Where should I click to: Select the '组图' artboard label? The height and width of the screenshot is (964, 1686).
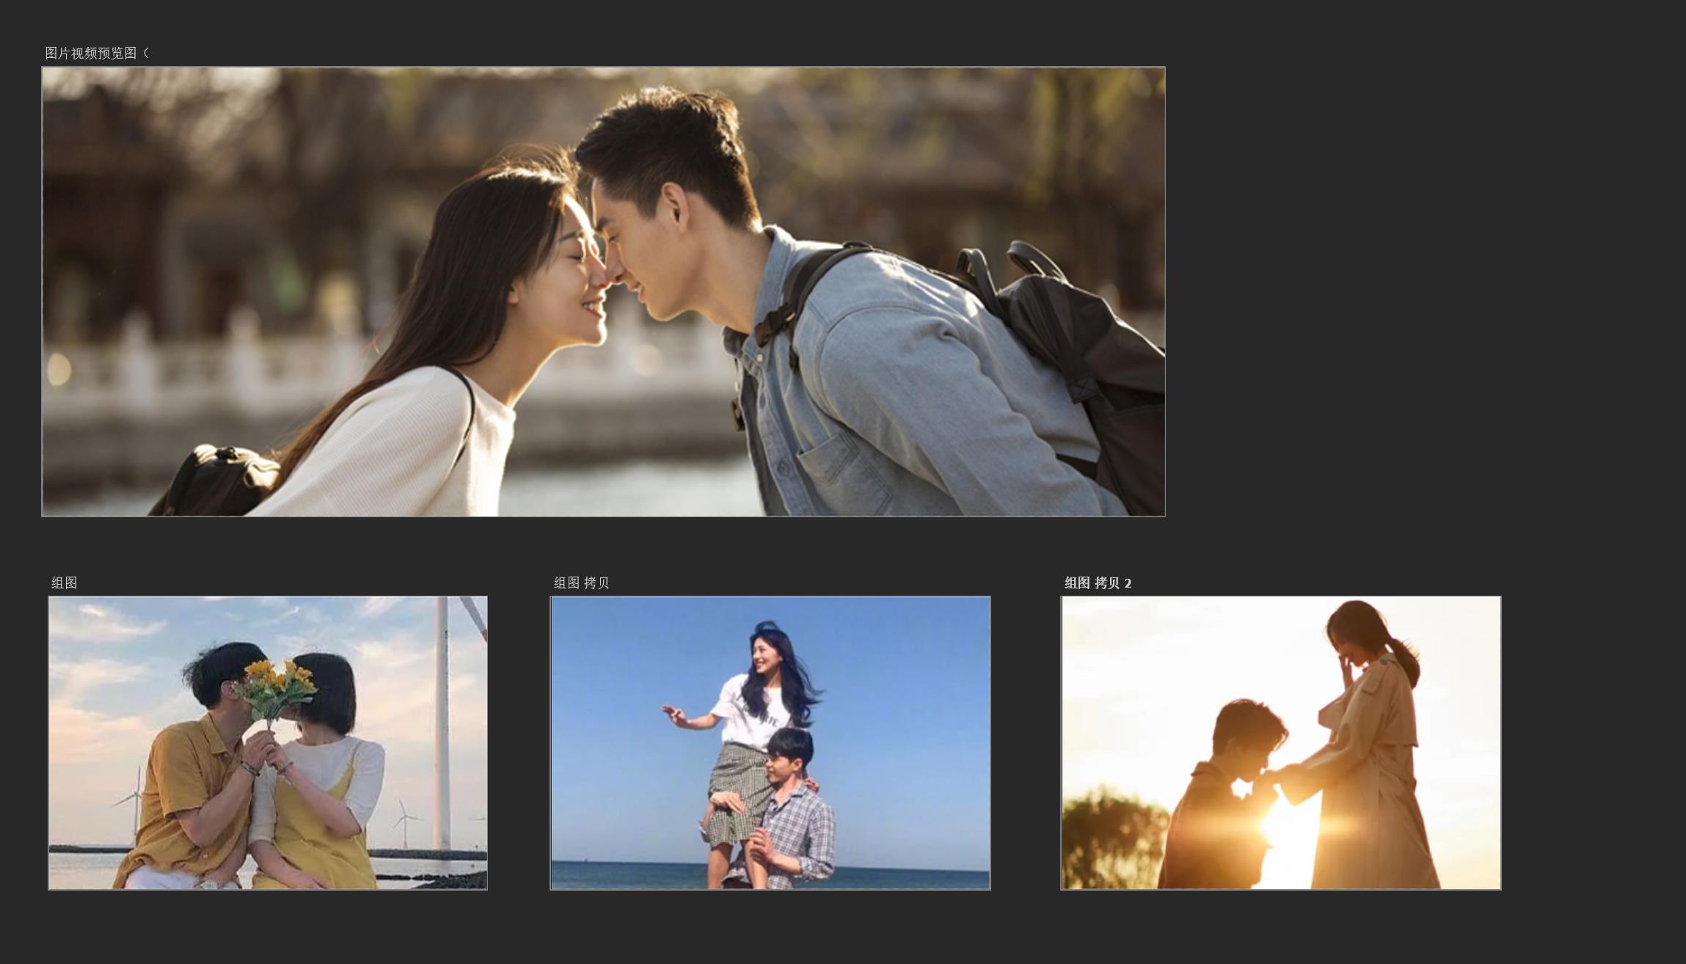click(64, 583)
